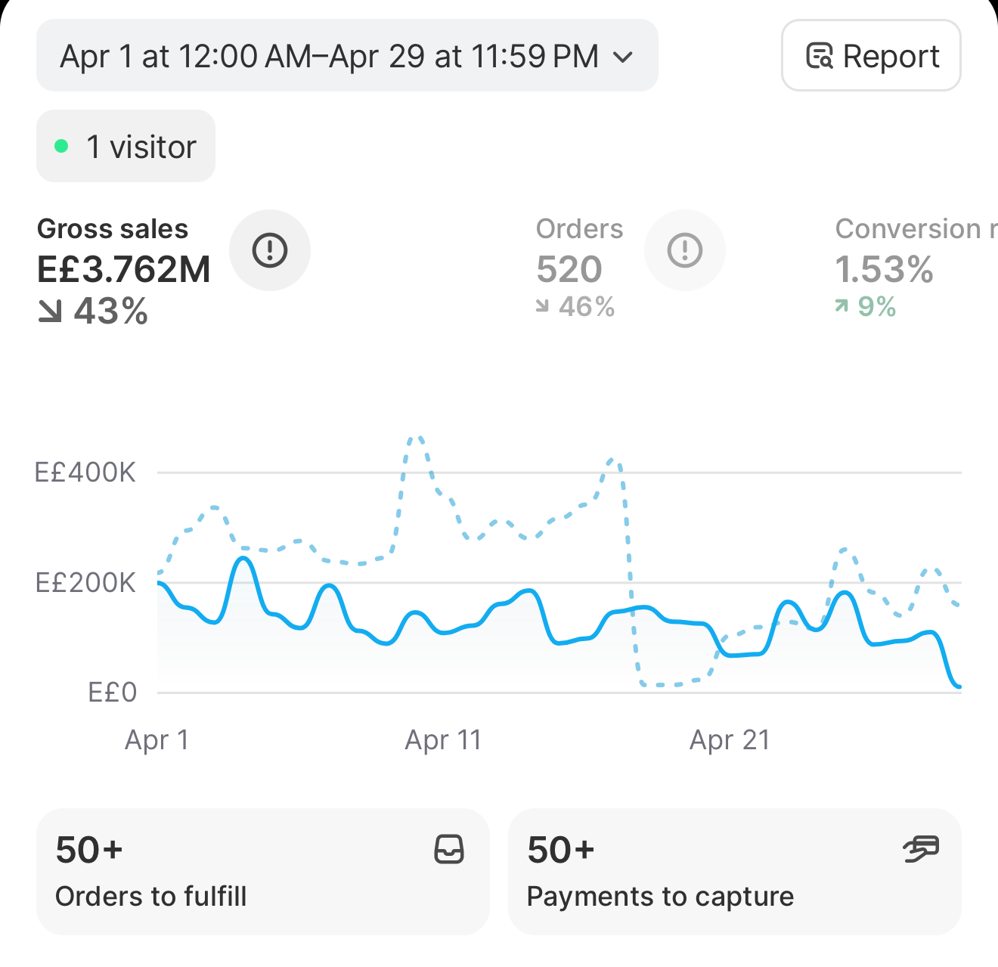This screenshot has width=998, height=967.
Task: Click the inbox tray icon on fulfill card
Action: pyautogui.click(x=449, y=849)
